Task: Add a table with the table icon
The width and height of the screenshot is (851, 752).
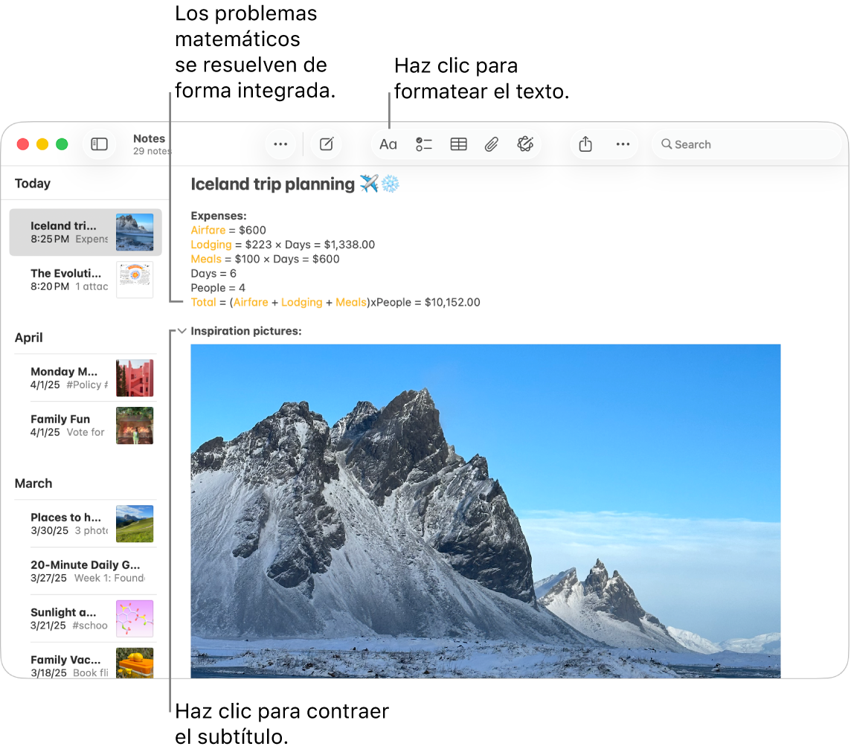Action: pos(457,144)
